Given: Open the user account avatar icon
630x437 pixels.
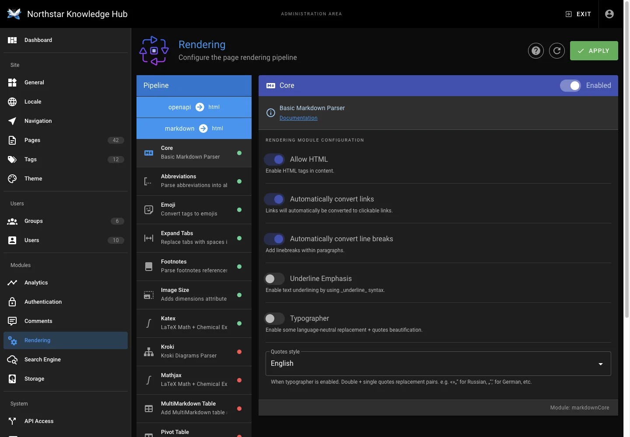Looking at the screenshot, I should click(609, 14).
